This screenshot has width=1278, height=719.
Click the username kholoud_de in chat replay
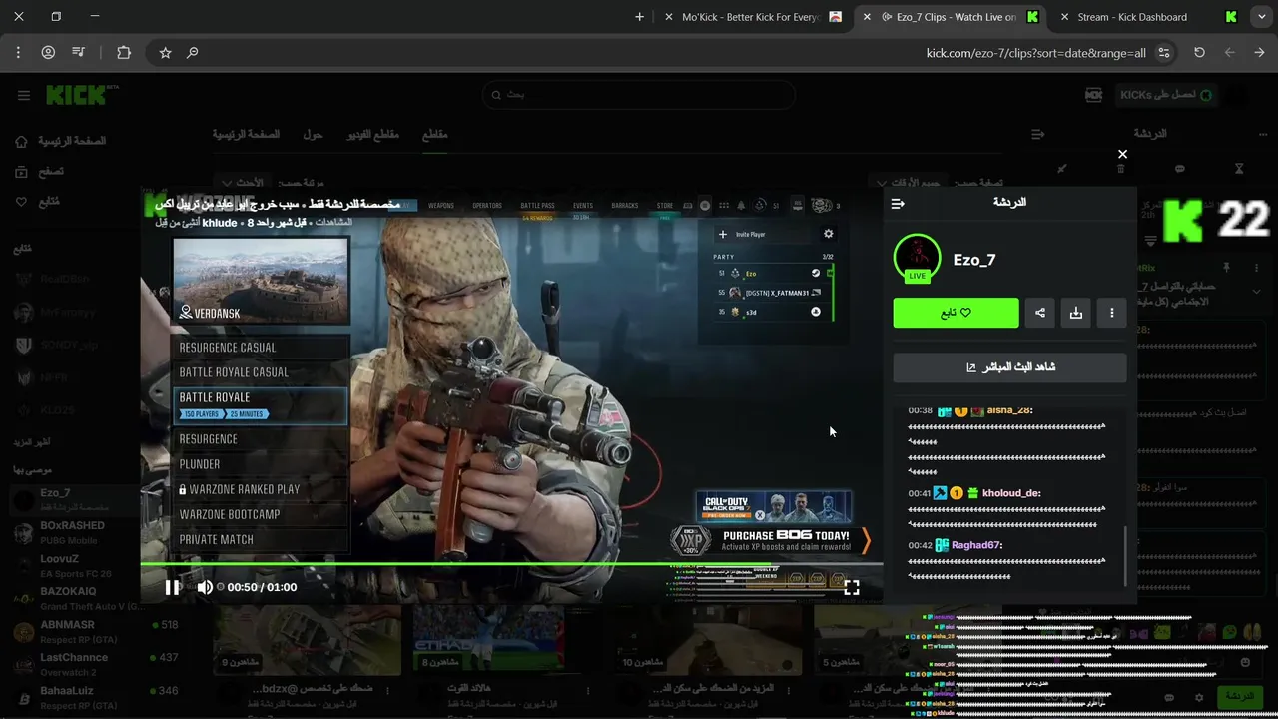click(1011, 493)
